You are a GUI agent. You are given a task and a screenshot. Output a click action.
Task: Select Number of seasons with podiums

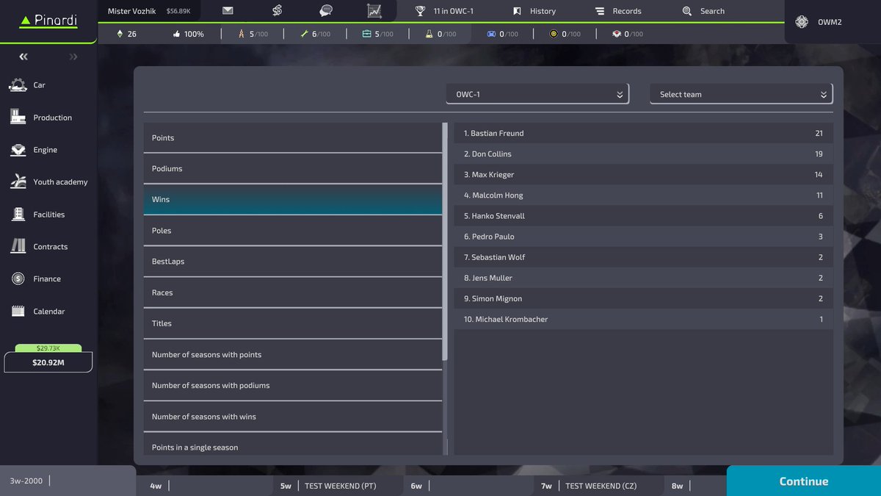(x=293, y=386)
